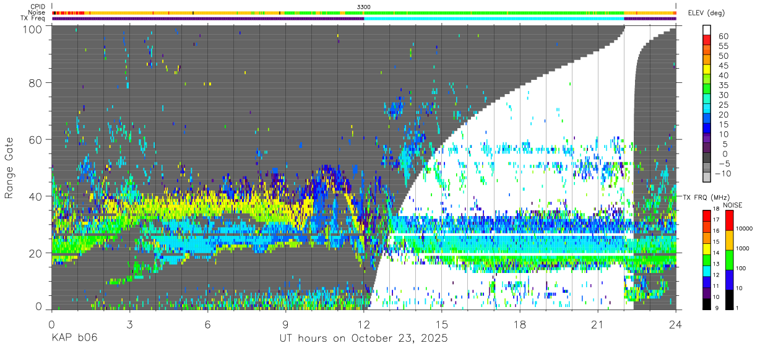Click the '60' tick on Range Gate axis
The width and height of the screenshot is (760, 351).
(36, 139)
